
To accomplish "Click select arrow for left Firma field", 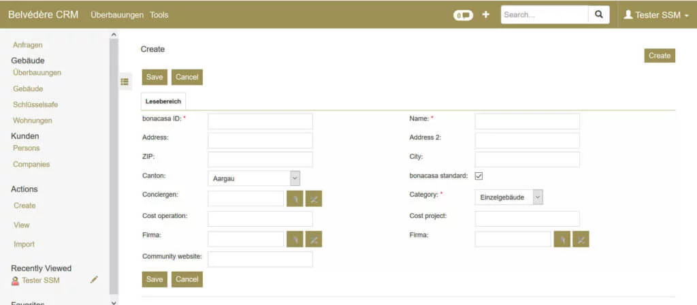I will pos(295,239).
